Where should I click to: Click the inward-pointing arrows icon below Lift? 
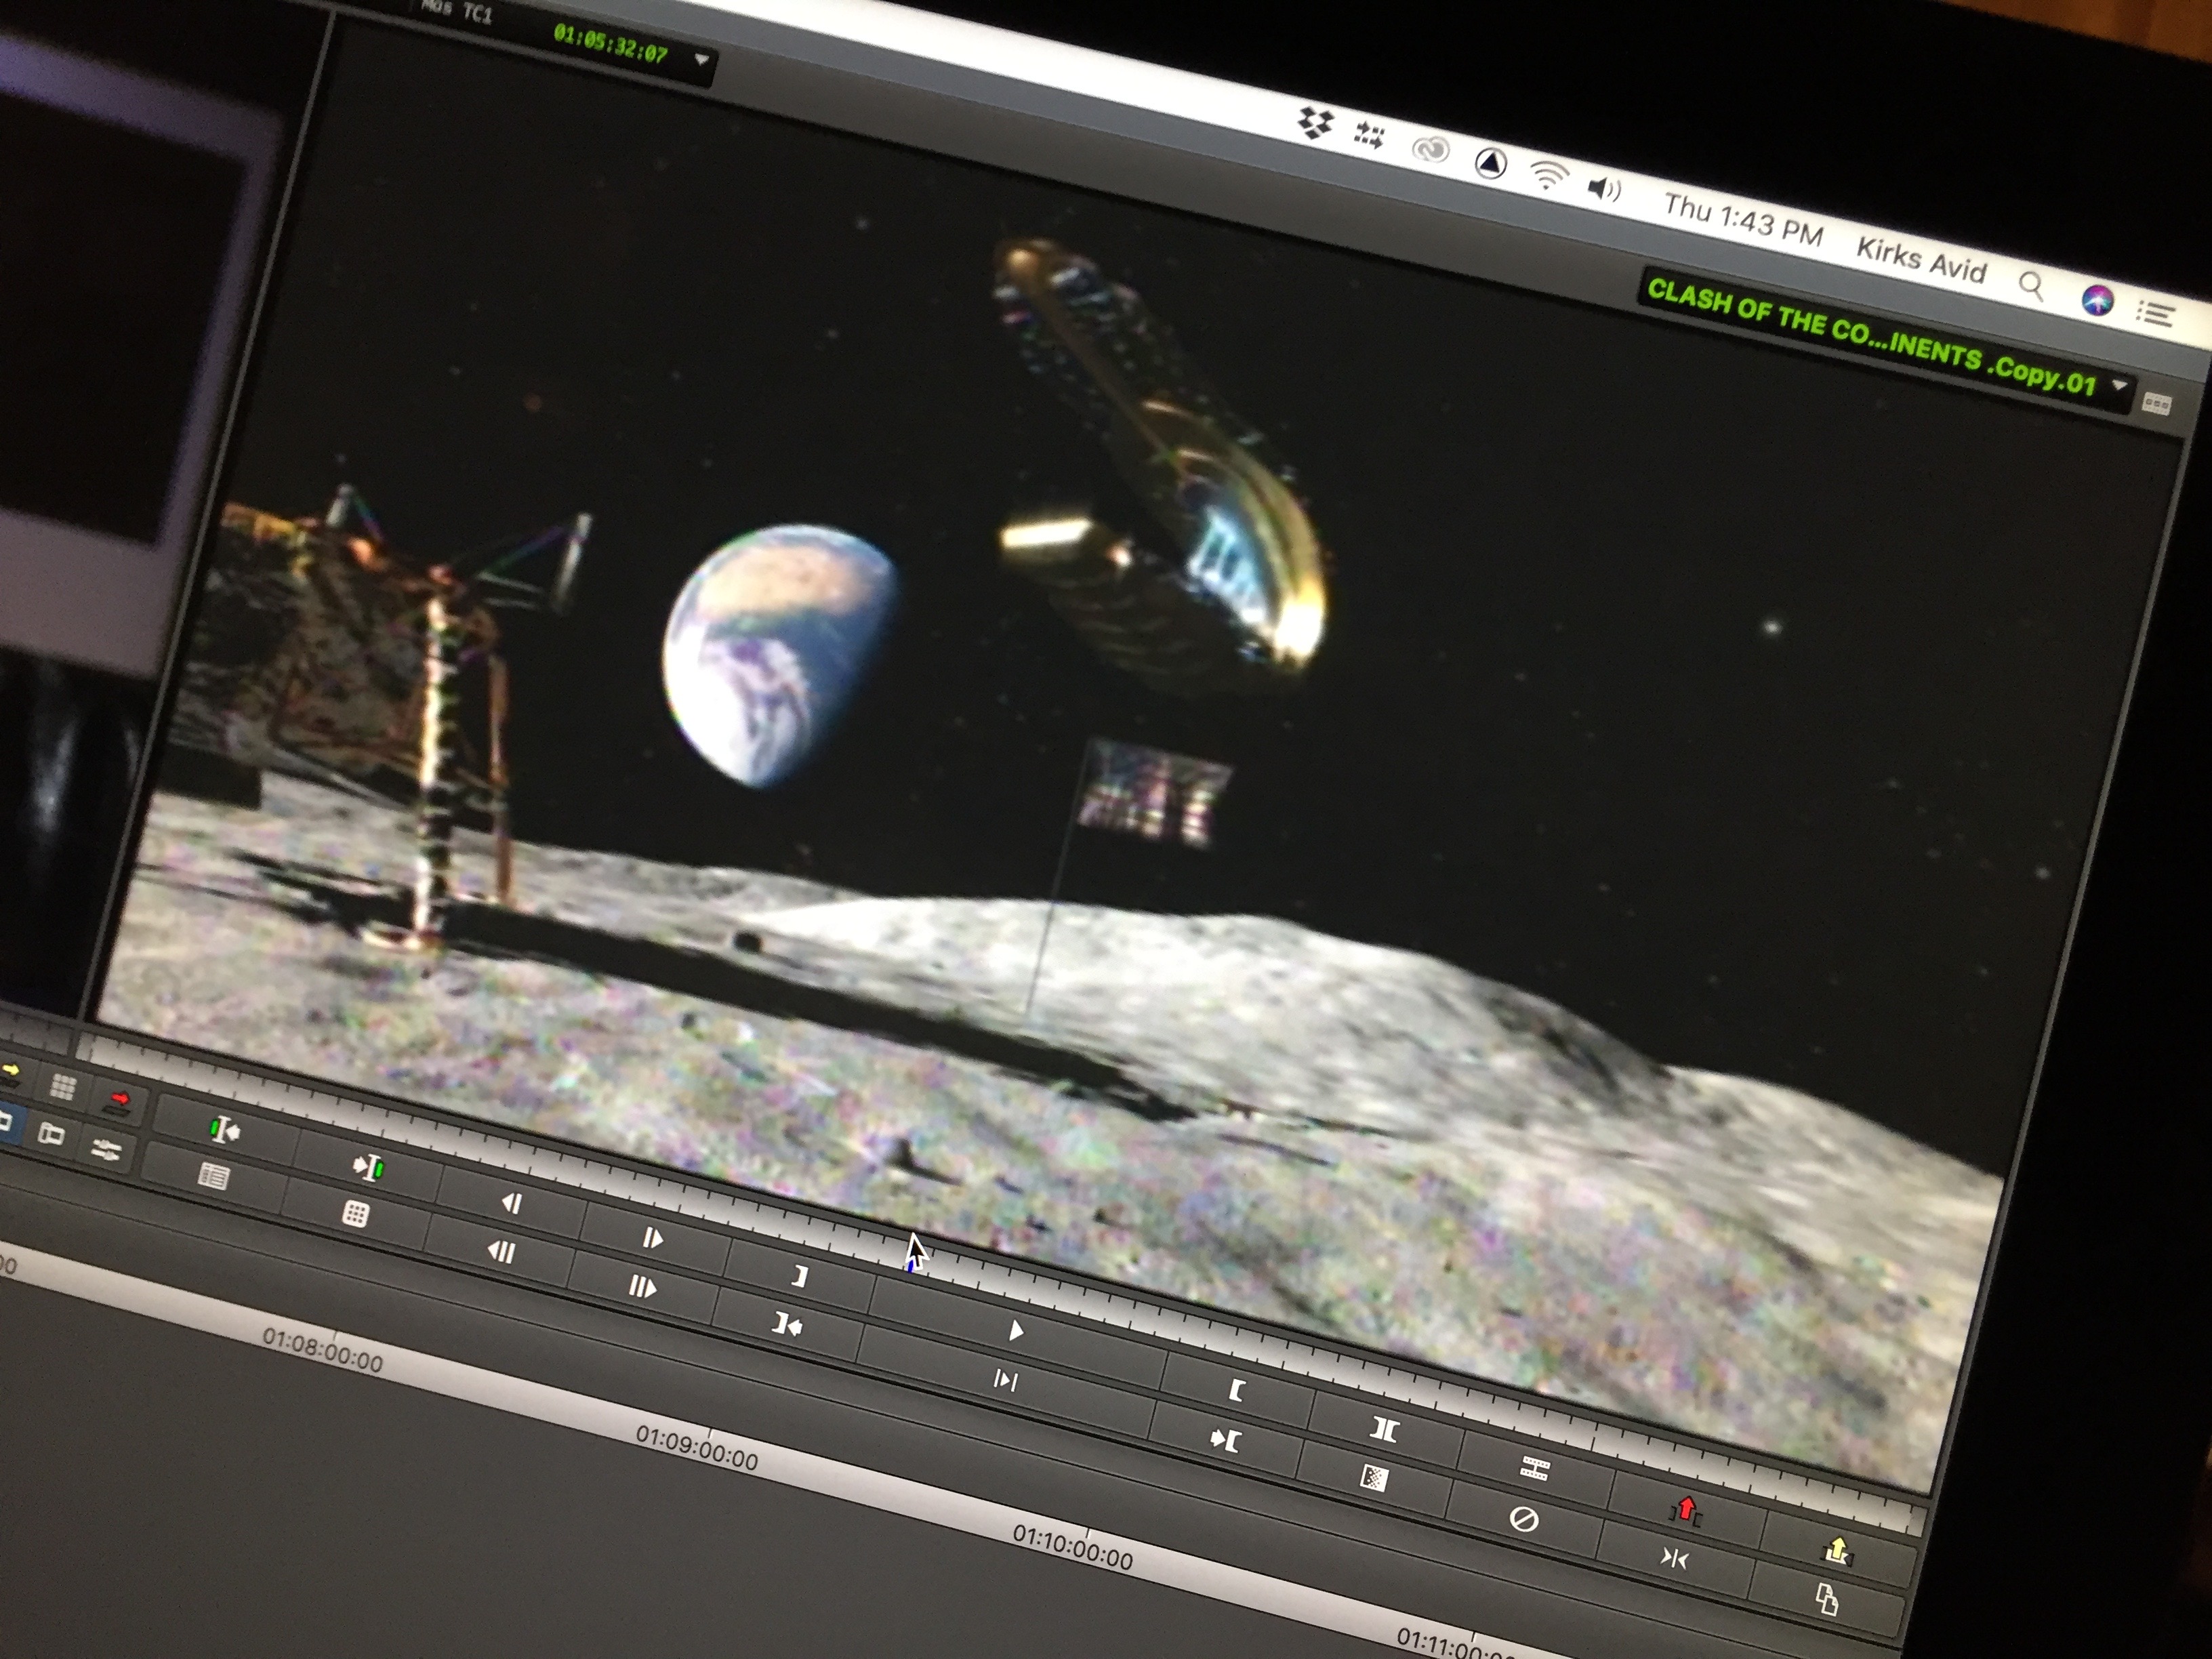tap(1675, 1557)
